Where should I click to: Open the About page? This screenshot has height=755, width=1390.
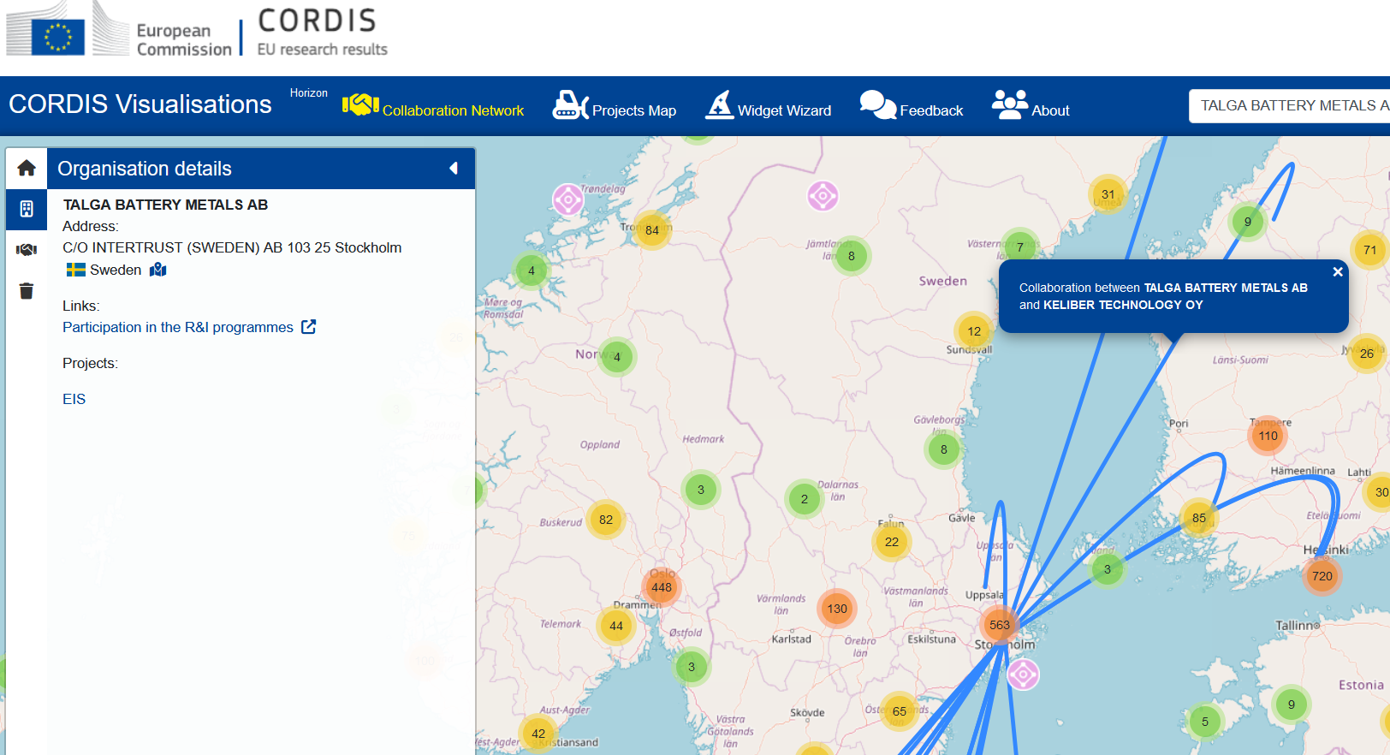[1031, 107]
